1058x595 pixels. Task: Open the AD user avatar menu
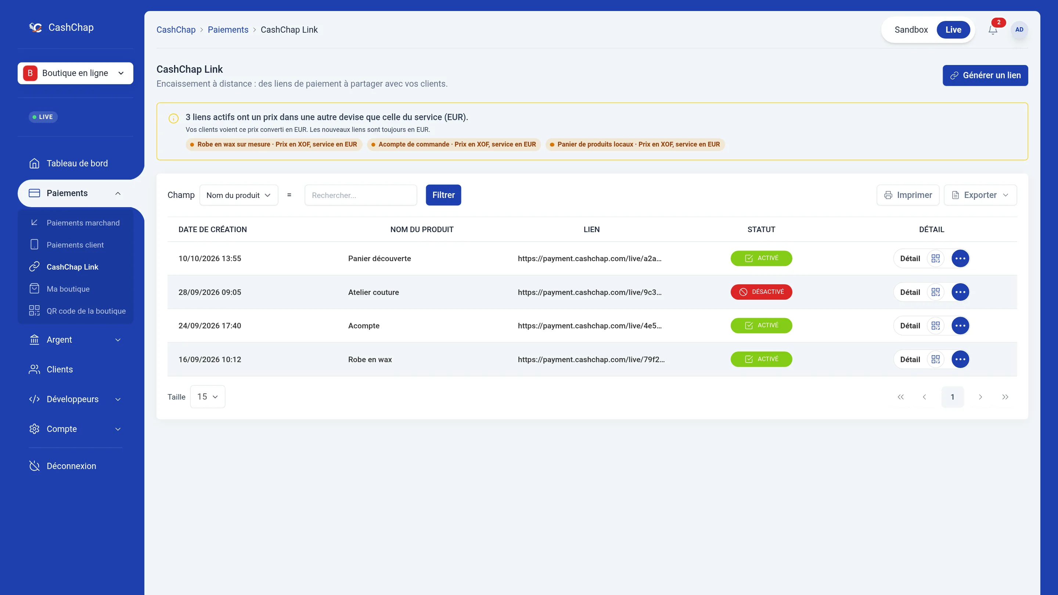pos(1019,29)
